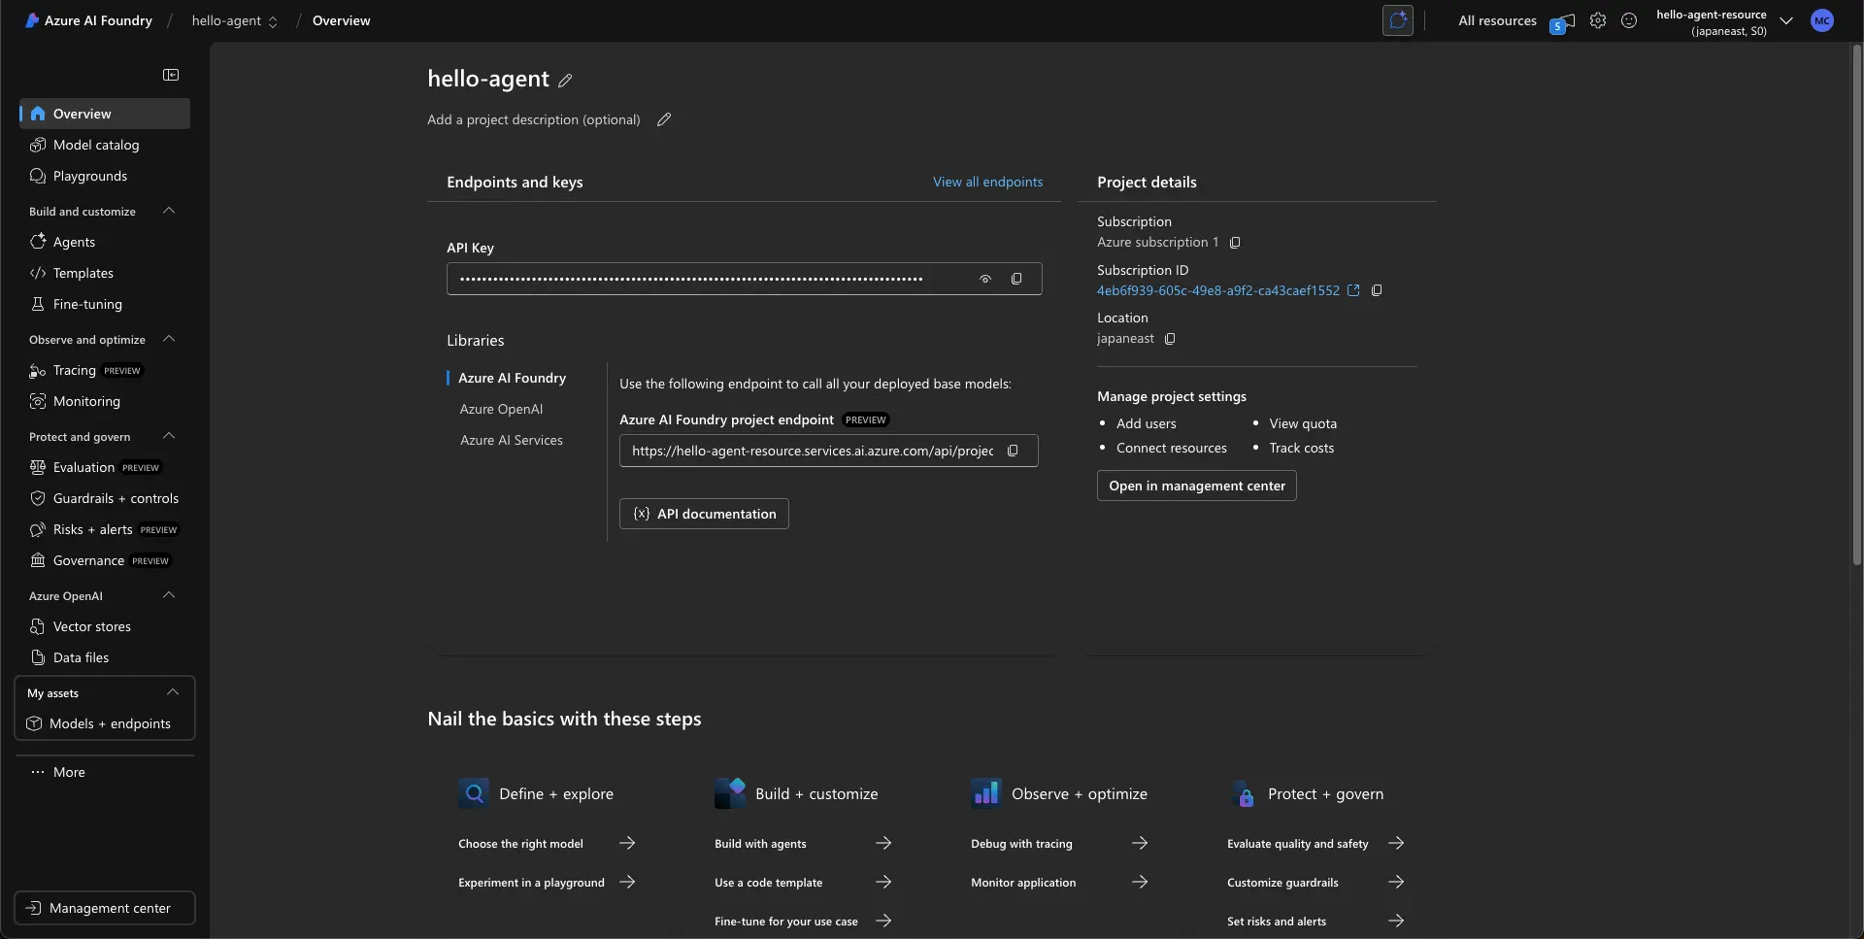This screenshot has height=939, width=1864.
Task: Select the Azure OpenAI library tab
Action: point(501,409)
